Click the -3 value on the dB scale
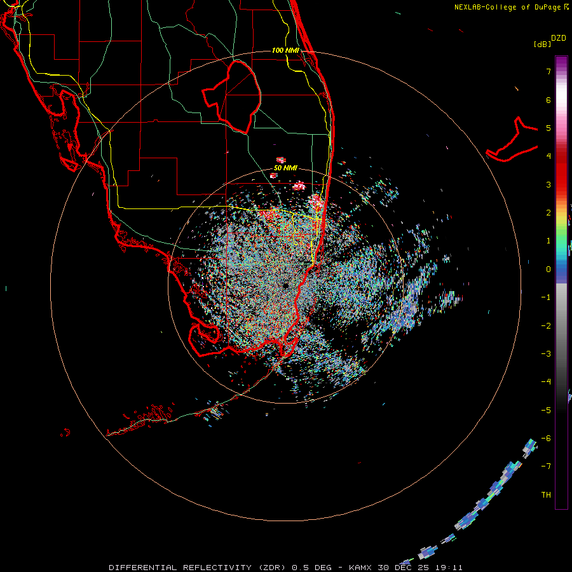The image size is (572, 572). [546, 354]
